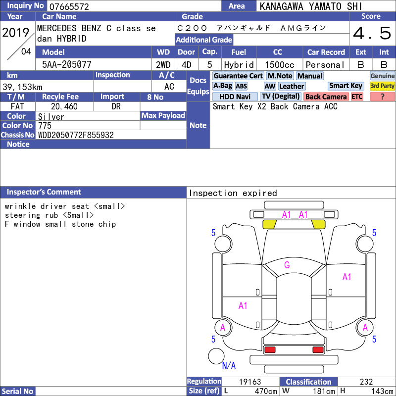Toggle the yellow 3rd Party badge

(382, 86)
